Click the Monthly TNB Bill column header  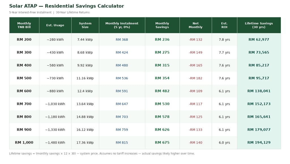(x=24, y=25)
